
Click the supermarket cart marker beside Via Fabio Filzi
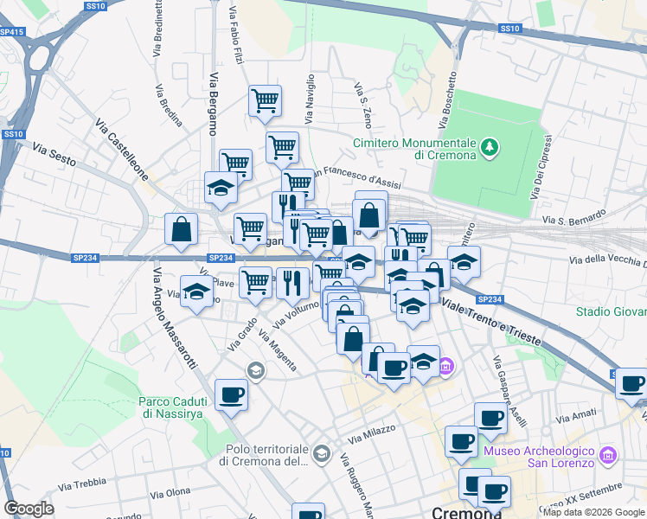click(265, 101)
